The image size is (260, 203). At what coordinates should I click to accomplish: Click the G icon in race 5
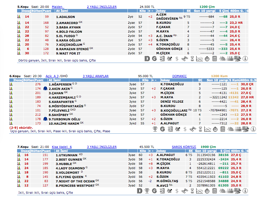tap(154, 59)
